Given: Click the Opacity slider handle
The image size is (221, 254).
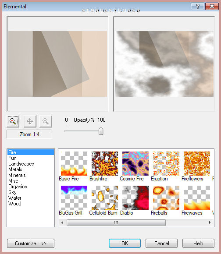Looking at the screenshot, I should point(101,131).
